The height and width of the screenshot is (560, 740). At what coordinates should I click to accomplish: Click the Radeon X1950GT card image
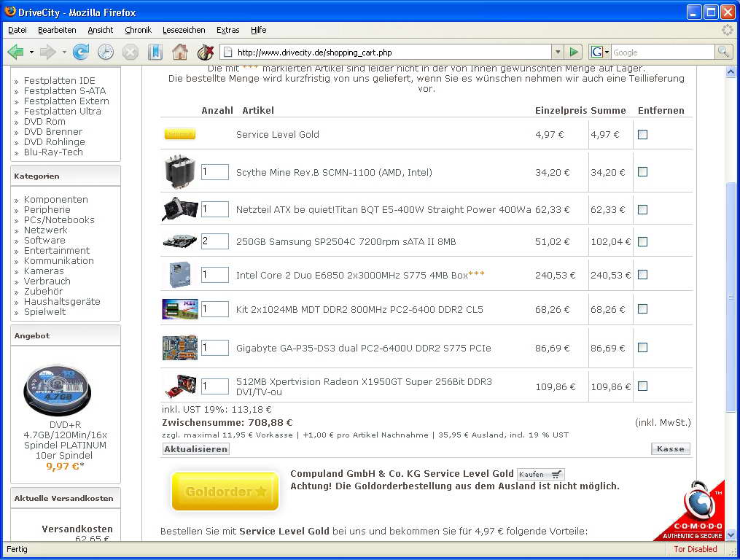pos(181,386)
